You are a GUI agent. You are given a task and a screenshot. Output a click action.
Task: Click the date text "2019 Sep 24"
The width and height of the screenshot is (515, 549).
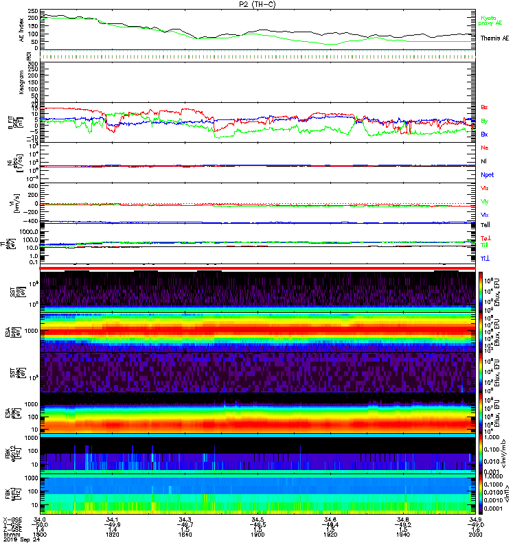[x=21, y=539]
